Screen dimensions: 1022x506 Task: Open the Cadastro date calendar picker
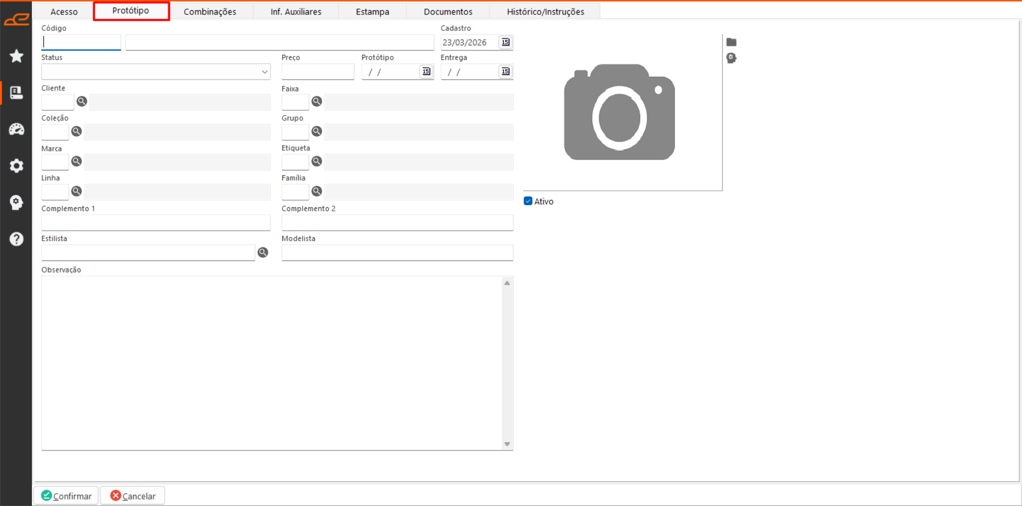505,42
